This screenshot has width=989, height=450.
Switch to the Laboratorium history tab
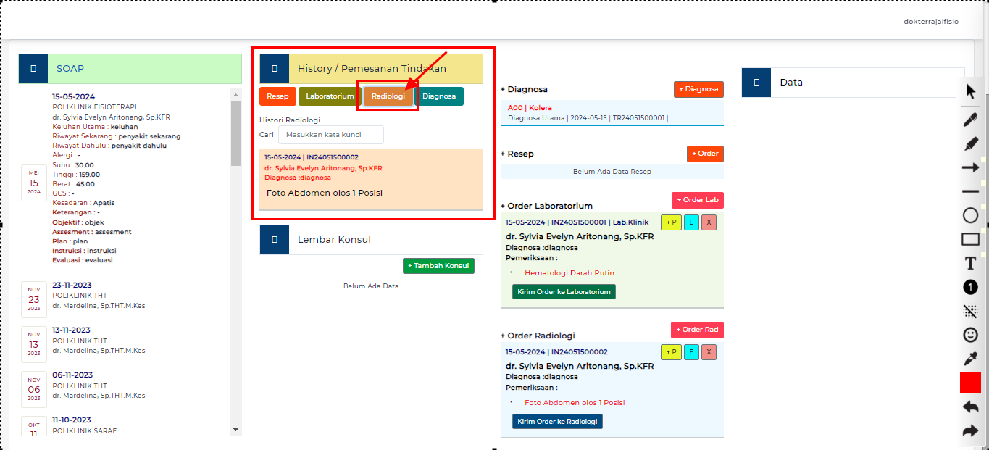click(x=329, y=95)
